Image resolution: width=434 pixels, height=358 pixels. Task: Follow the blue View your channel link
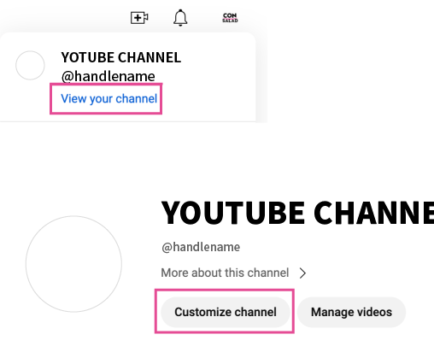(x=109, y=98)
